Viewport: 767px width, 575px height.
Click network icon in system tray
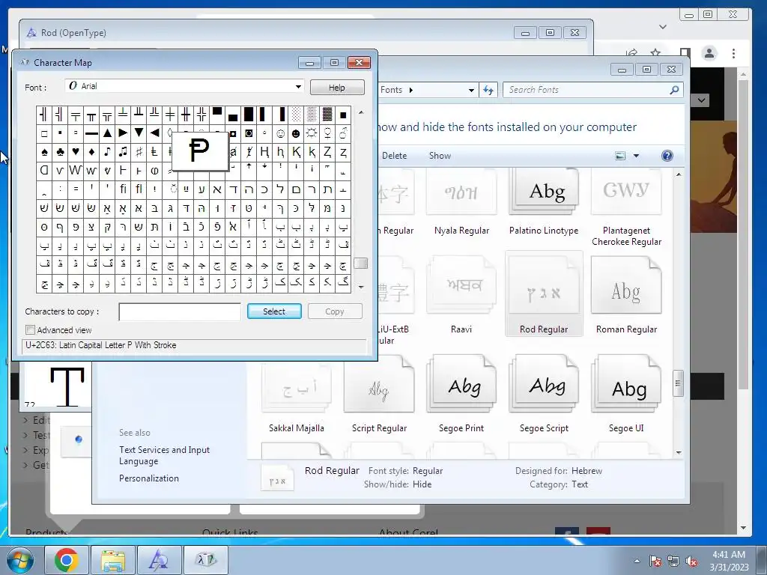(673, 561)
